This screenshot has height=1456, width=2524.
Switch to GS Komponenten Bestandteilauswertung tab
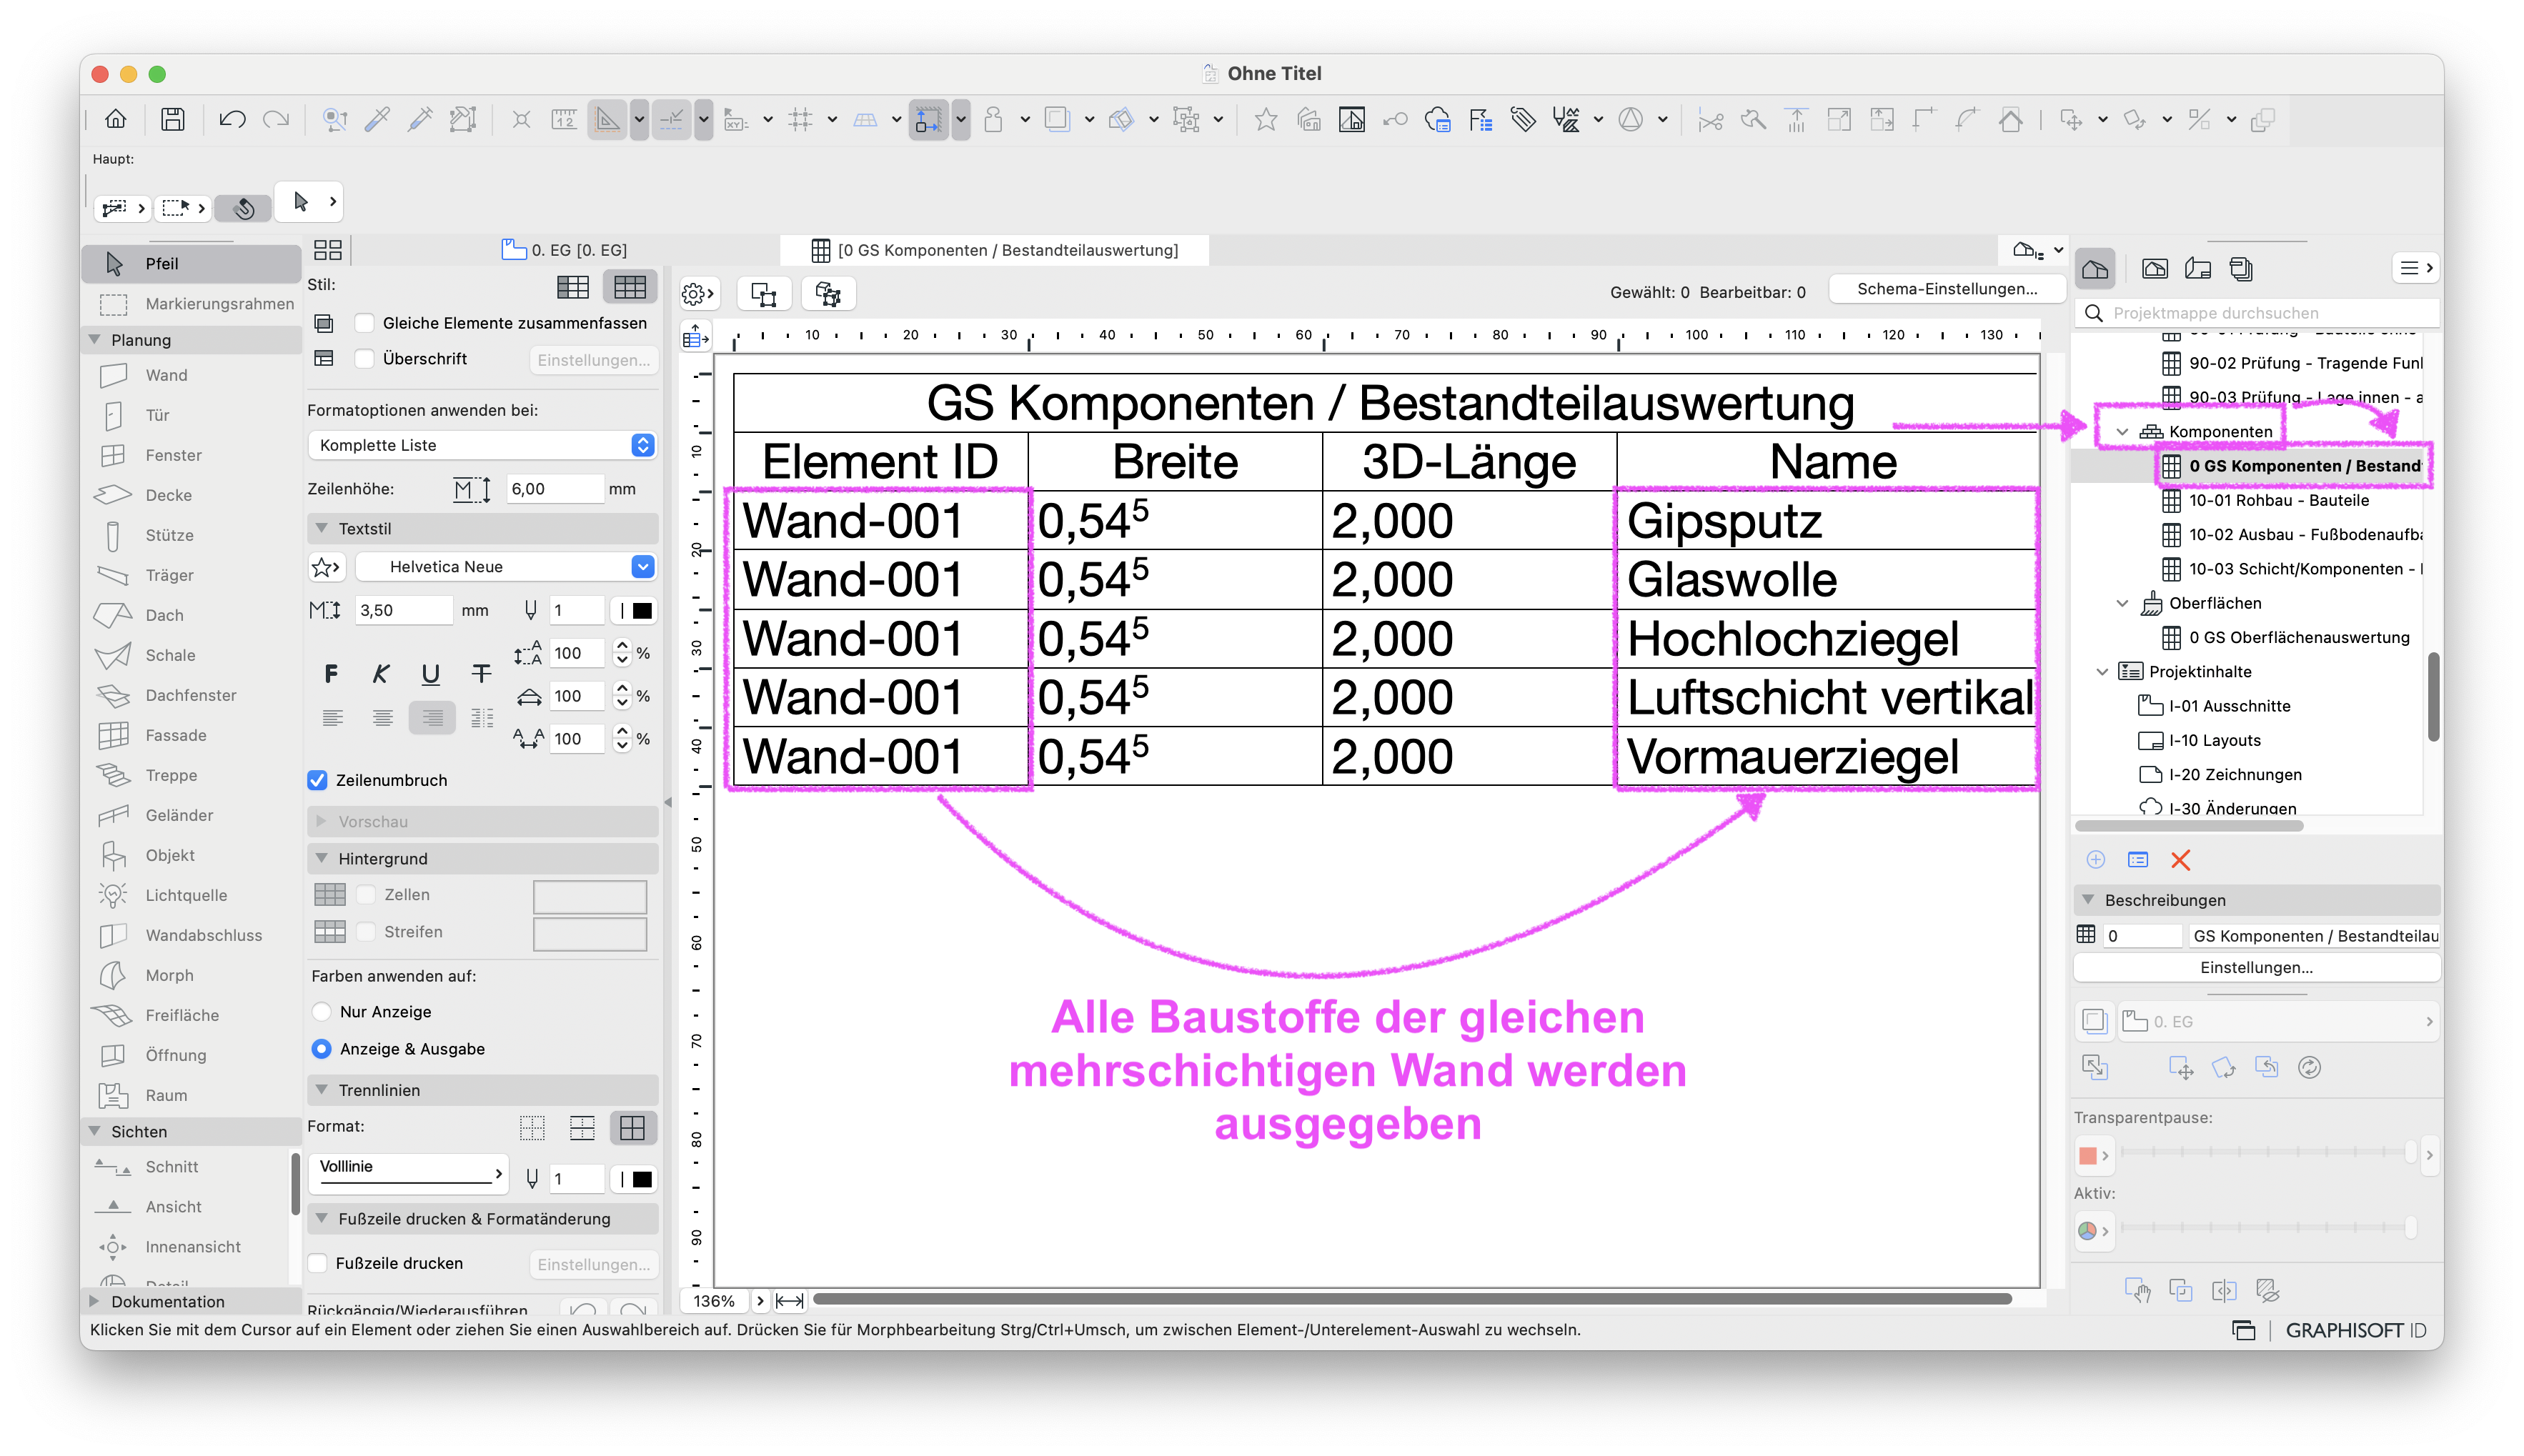995,250
